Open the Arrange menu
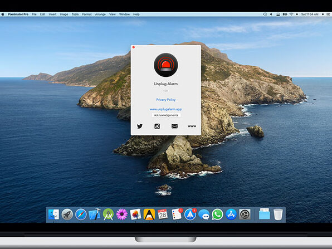The image size is (332, 249). [100, 14]
